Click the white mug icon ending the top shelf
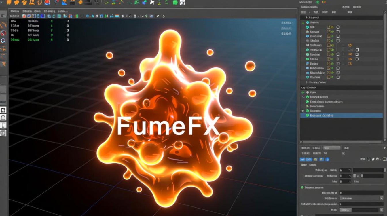This screenshot has height=216, width=387. coord(182,3)
